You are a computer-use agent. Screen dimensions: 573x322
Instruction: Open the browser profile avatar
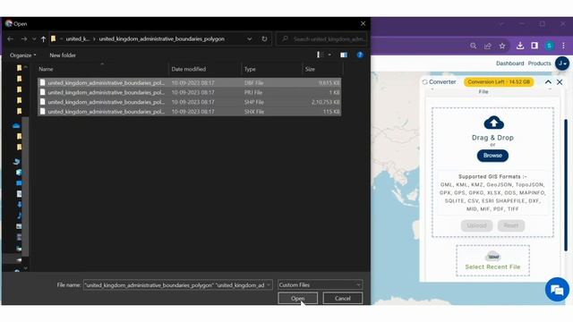pos(549,46)
